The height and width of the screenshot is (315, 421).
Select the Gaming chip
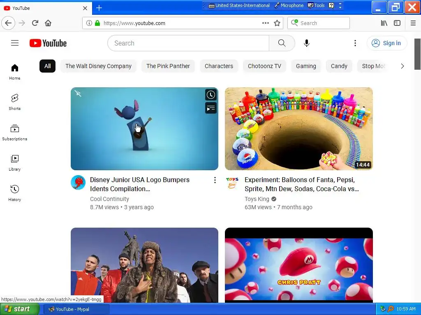(306, 66)
